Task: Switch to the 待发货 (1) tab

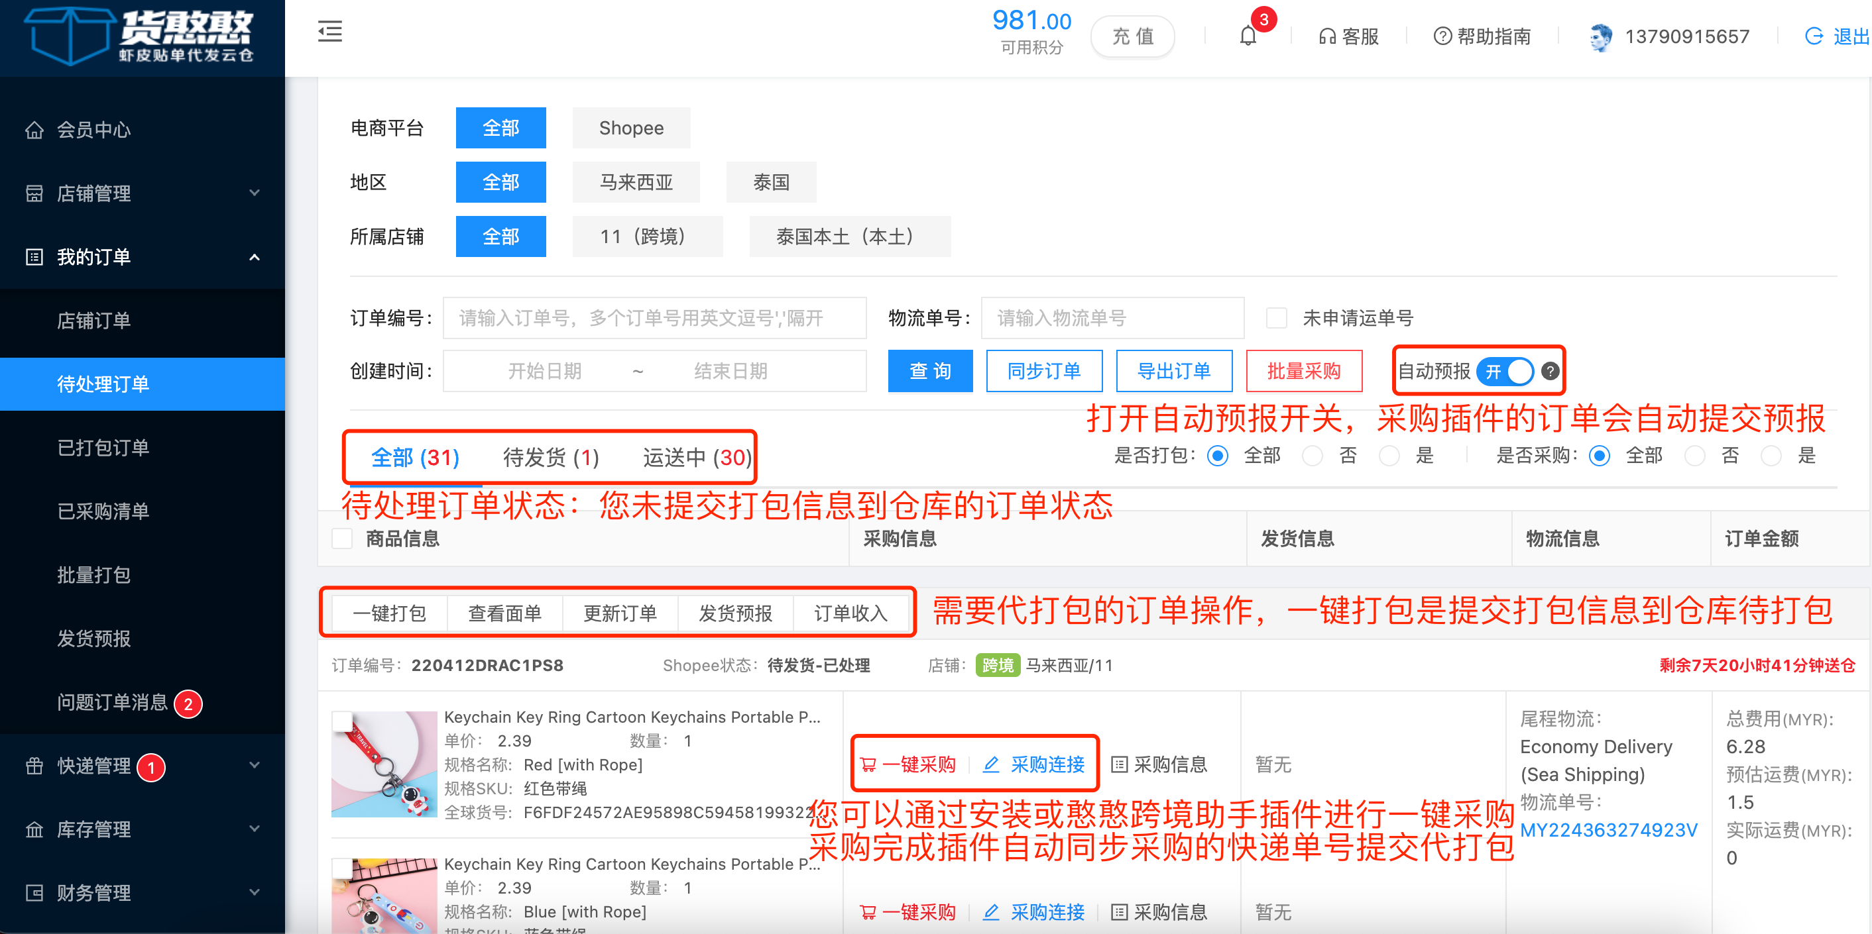Action: (x=551, y=458)
